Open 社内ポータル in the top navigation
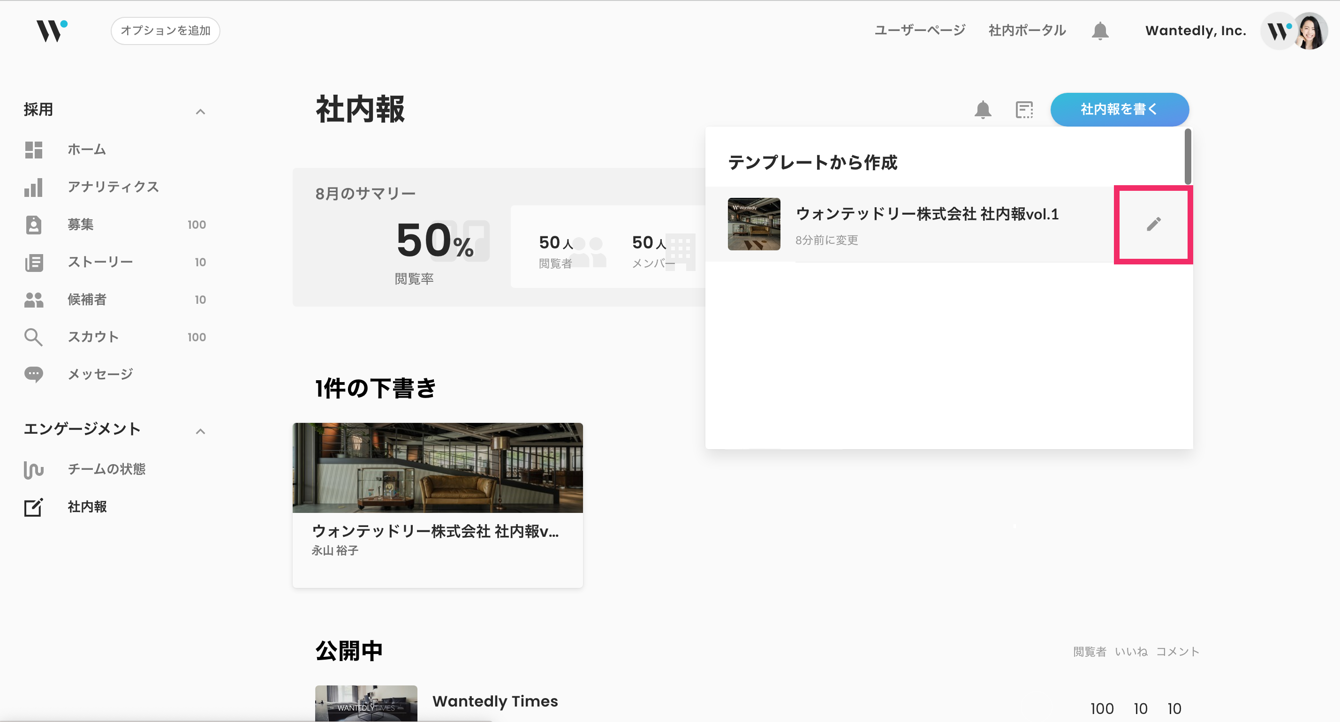Screen dimensions: 1340x722 click(x=1027, y=30)
